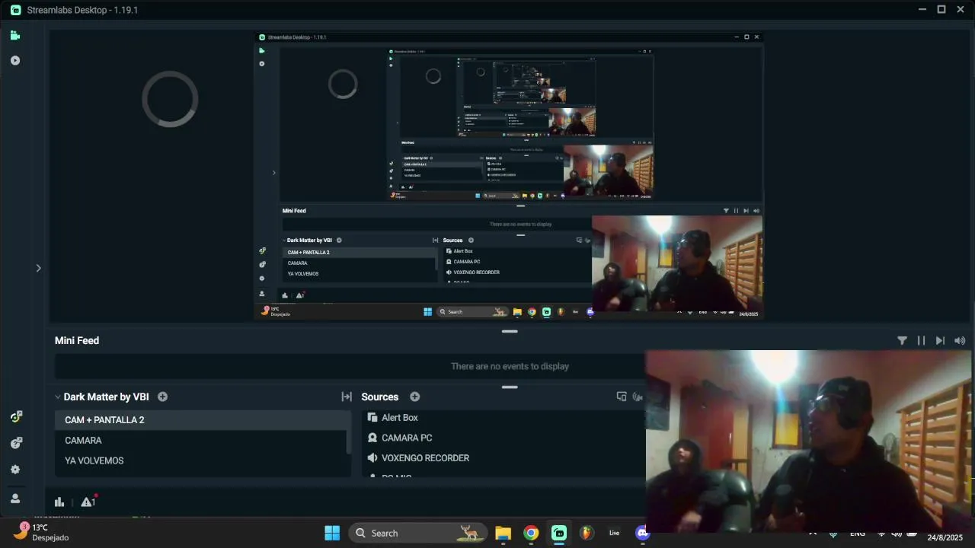Open the performance stats bar icon

[59, 502]
